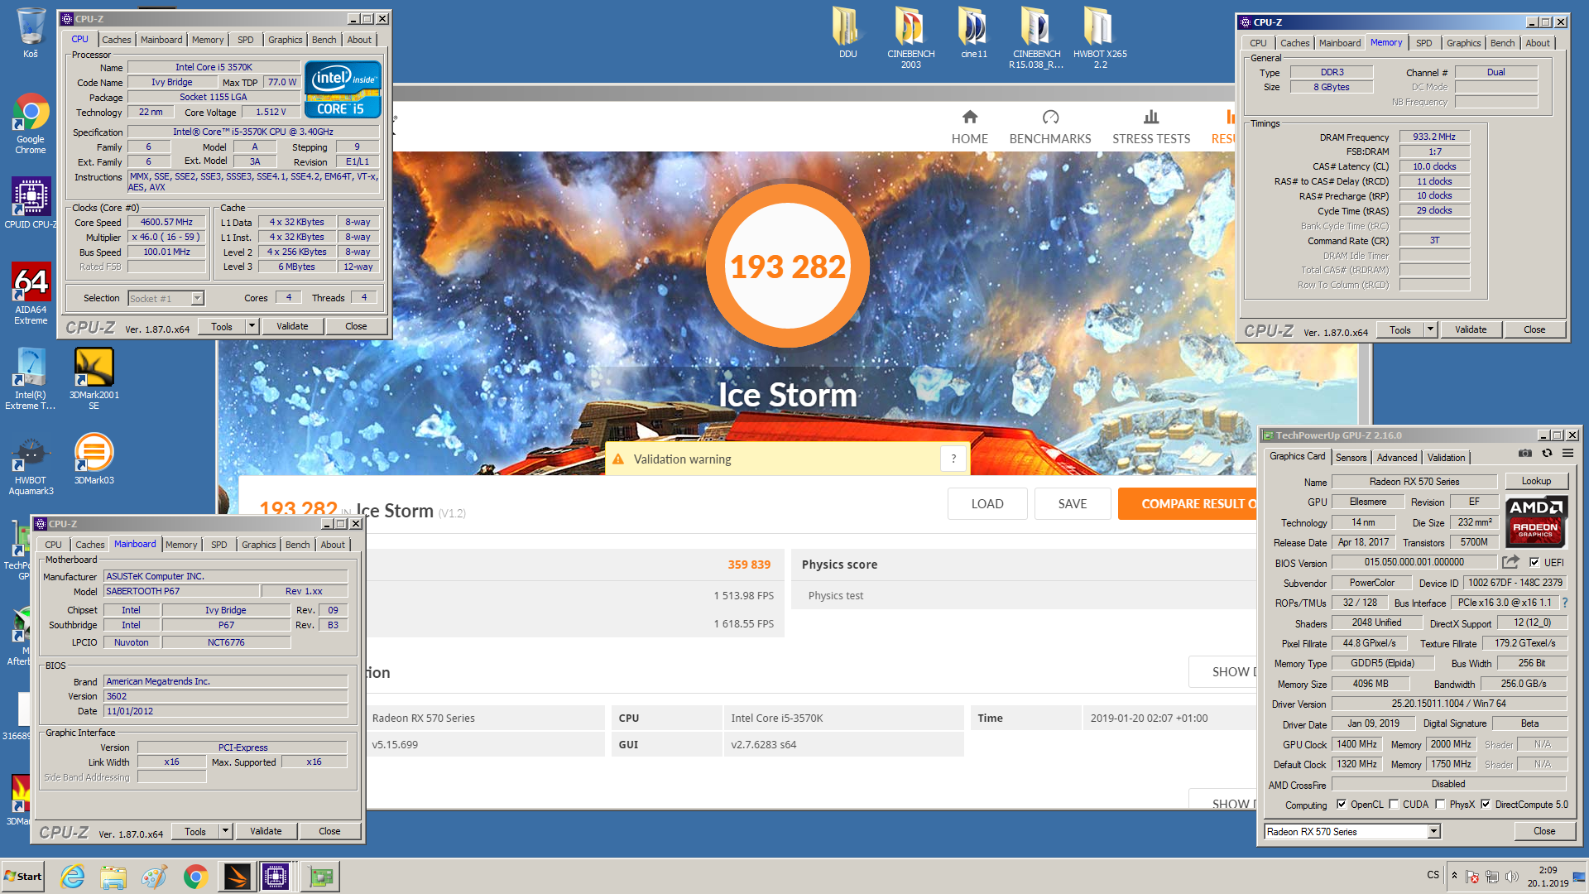
Task: Toggle the DirectCompute checkbox in GPU-Z
Action: click(x=1486, y=805)
